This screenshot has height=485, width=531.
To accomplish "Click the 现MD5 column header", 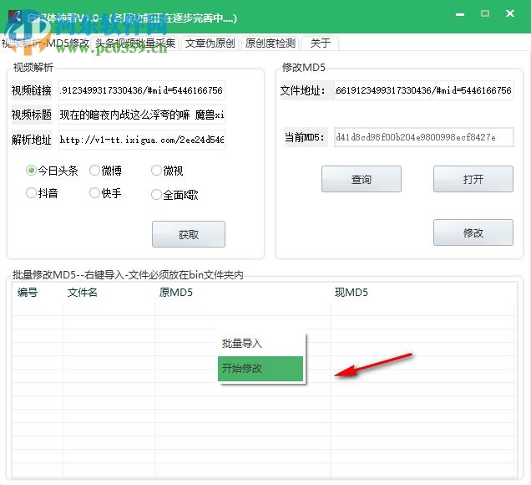I will tap(423, 293).
